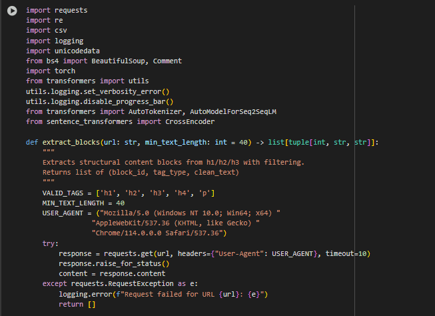Click 'AutoTokenizer' in transformers import
The width and height of the screenshot is (435, 316).
pos(155,111)
